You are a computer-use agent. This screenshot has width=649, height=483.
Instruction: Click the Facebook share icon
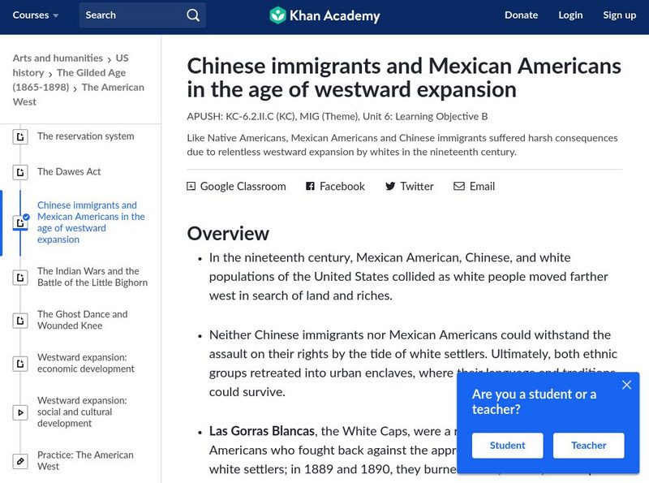coord(310,187)
